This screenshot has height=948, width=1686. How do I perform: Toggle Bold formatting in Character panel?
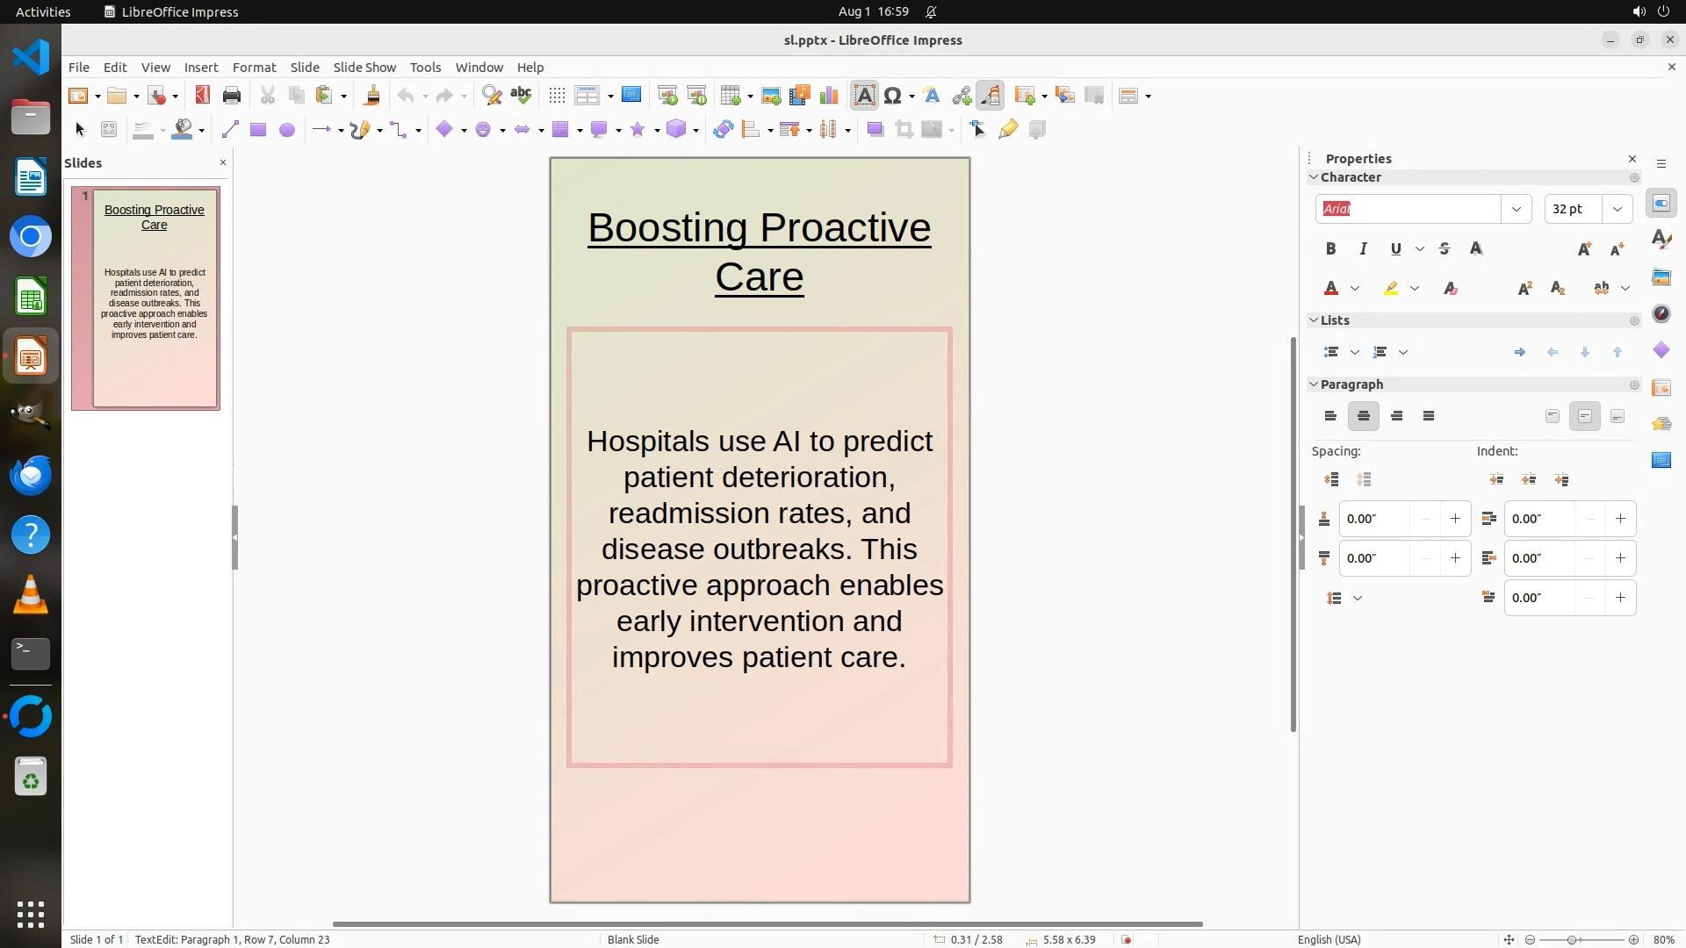pyautogui.click(x=1330, y=249)
